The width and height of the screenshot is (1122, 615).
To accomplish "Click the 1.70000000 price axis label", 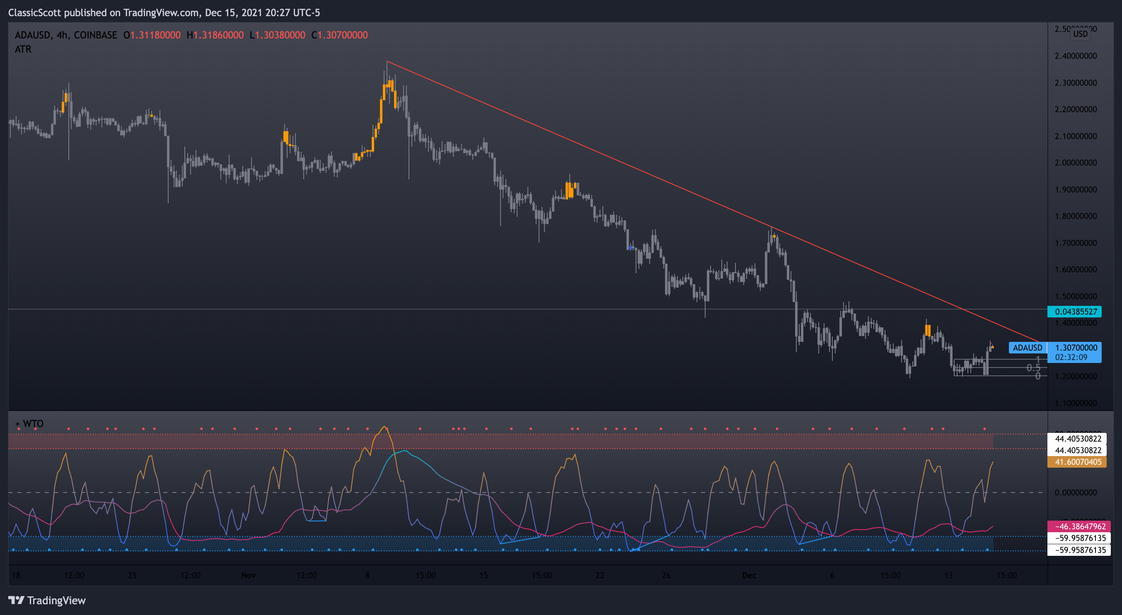I will coord(1076,243).
